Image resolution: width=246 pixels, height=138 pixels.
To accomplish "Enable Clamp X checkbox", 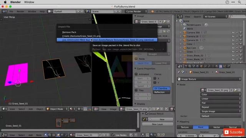I will tap(155, 78).
